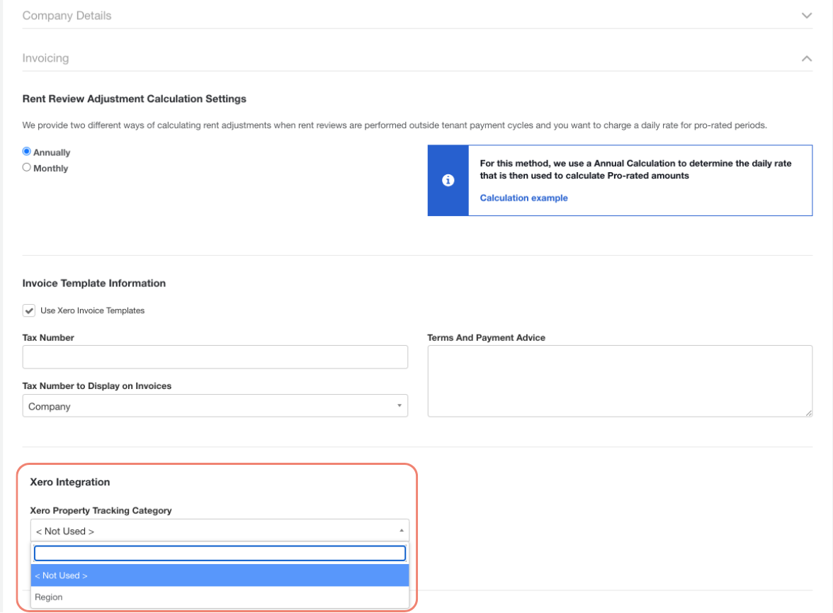The image size is (833, 613).
Task: Click the Monthly label text
Action: 50,169
